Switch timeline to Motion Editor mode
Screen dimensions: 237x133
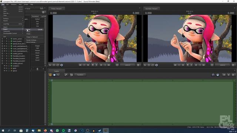54,75
